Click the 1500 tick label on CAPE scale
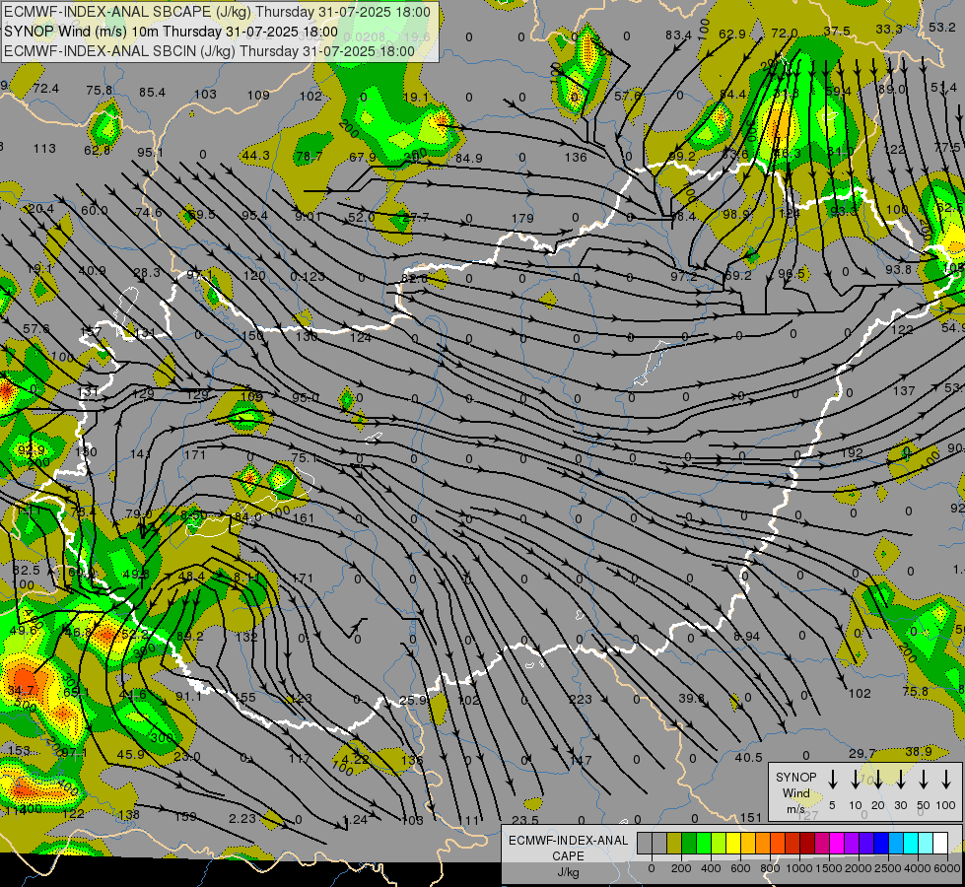The height and width of the screenshot is (887, 965). click(x=829, y=868)
